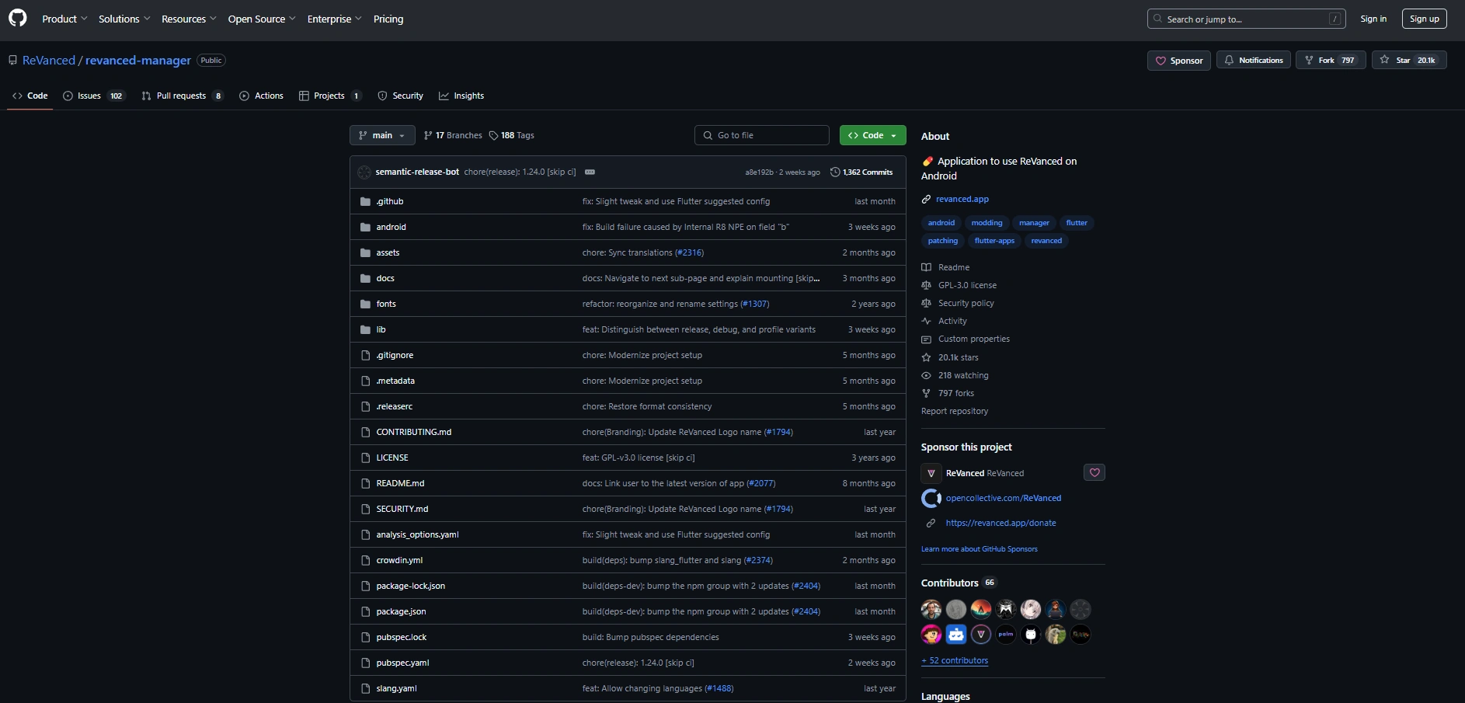Click the Notifications bell button
The image size is (1465, 703).
pyautogui.click(x=1254, y=60)
